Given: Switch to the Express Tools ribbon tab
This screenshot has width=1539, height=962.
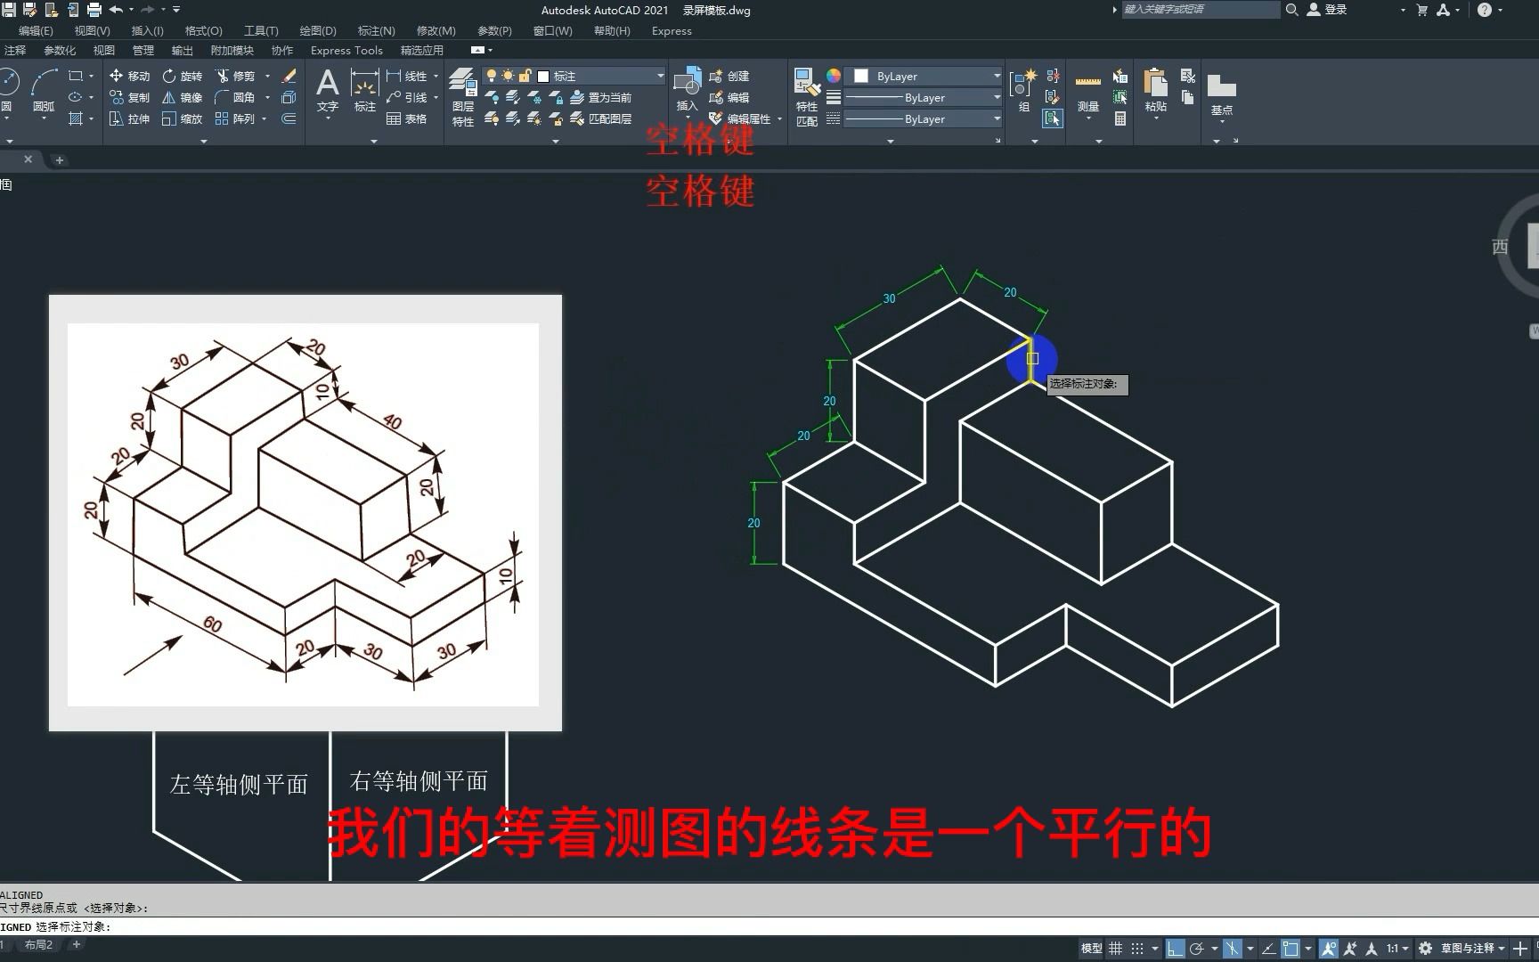Looking at the screenshot, I should (x=346, y=50).
